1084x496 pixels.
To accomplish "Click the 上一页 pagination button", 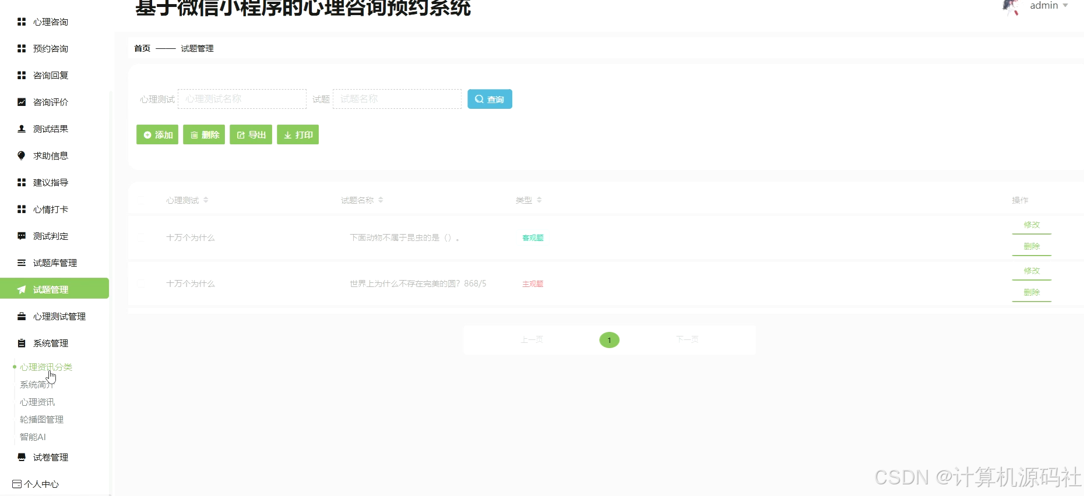I will point(532,339).
